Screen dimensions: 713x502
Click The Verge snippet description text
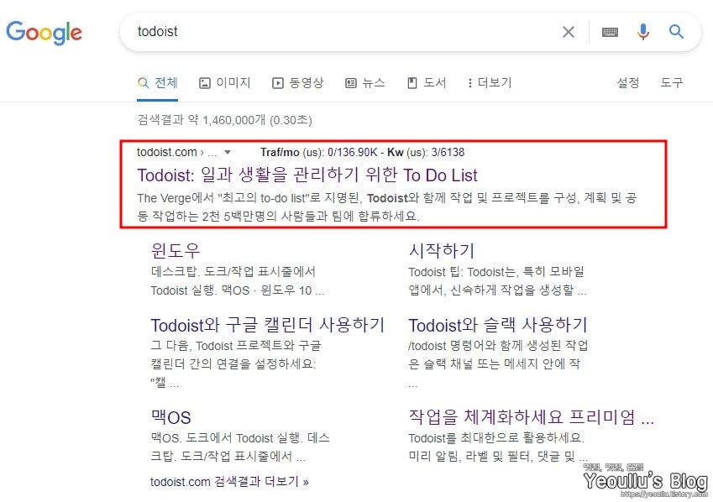pos(386,207)
